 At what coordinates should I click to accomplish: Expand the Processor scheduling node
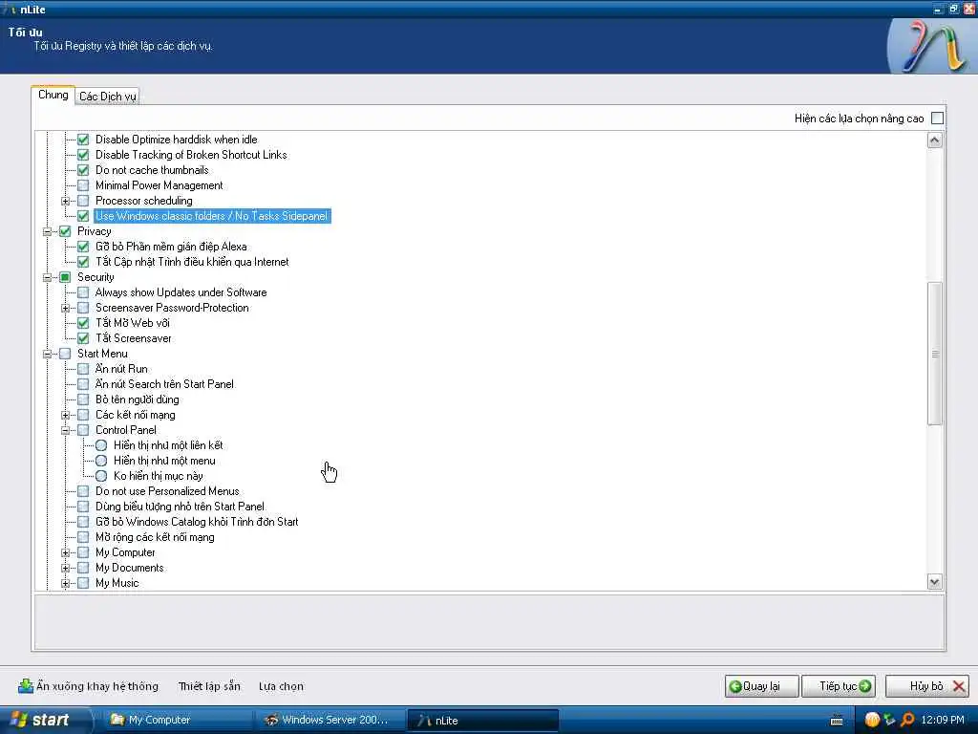65,201
